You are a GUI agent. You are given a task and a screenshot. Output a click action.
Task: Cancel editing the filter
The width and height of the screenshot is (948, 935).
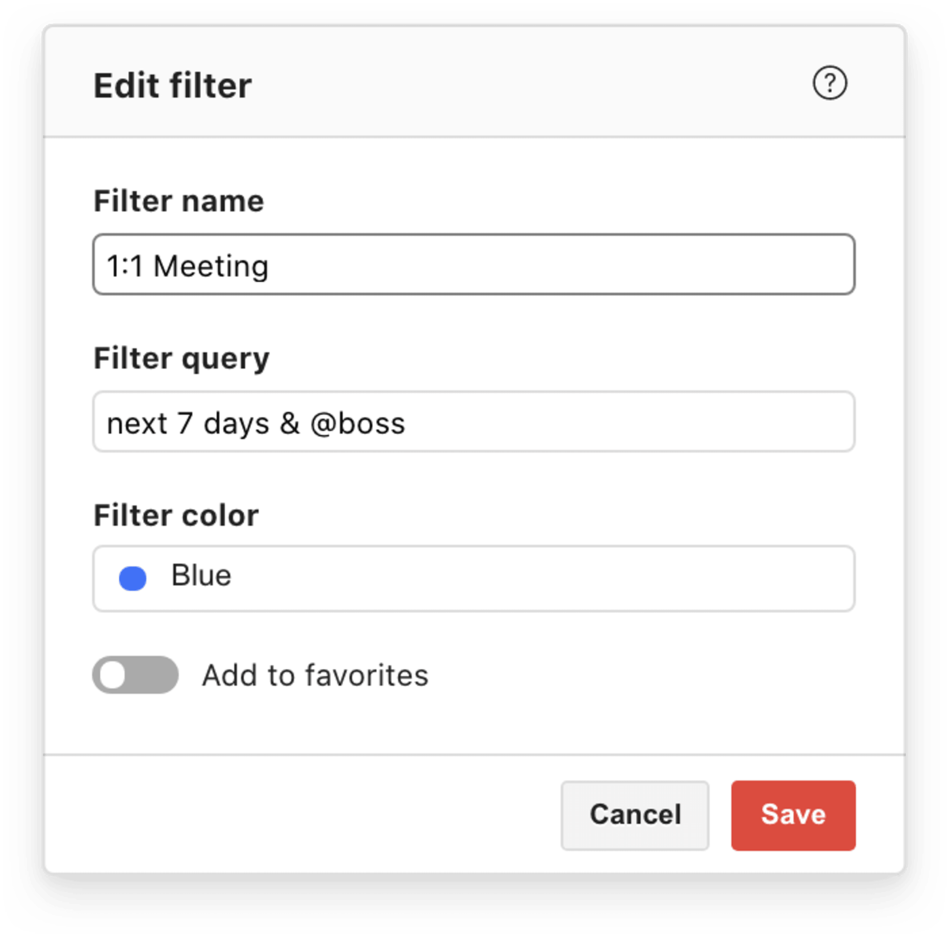(635, 815)
